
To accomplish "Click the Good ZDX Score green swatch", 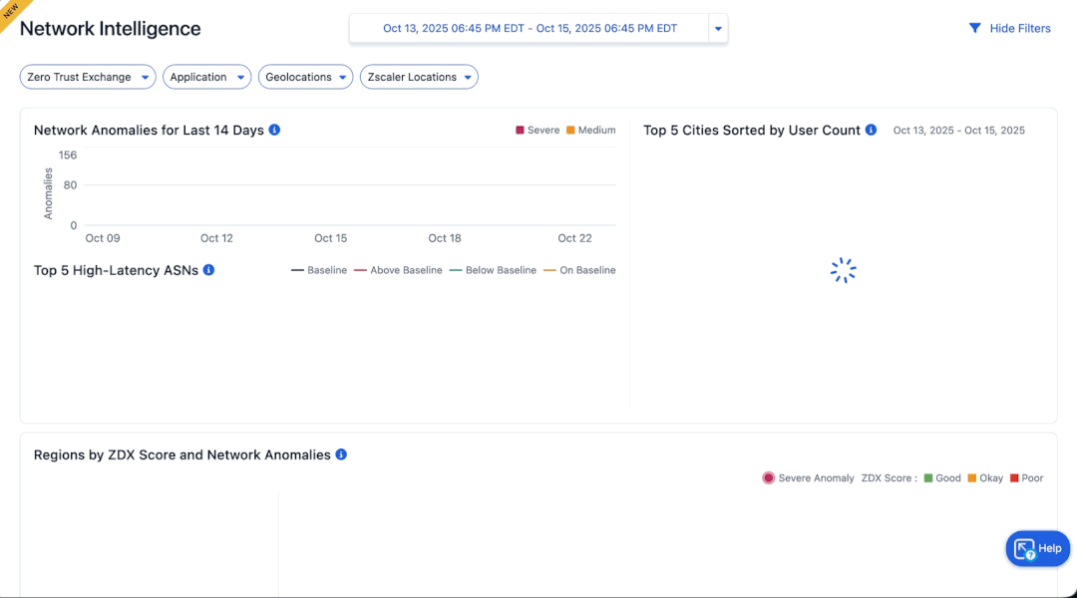I will coord(928,478).
